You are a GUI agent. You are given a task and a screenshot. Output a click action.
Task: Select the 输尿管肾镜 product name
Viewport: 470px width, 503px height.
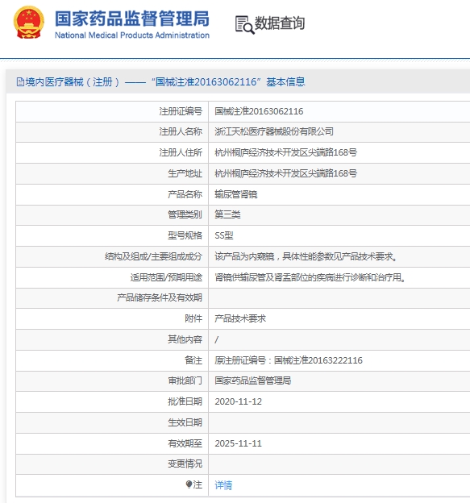point(236,194)
